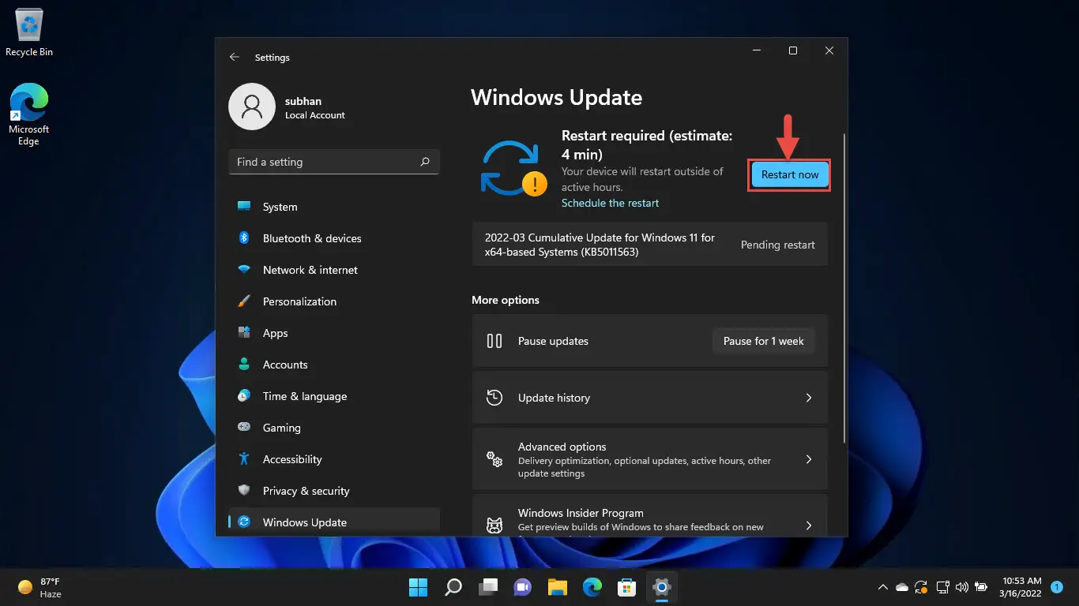Click the Accessibility figure icon
This screenshot has width=1079, height=606.
point(245,458)
